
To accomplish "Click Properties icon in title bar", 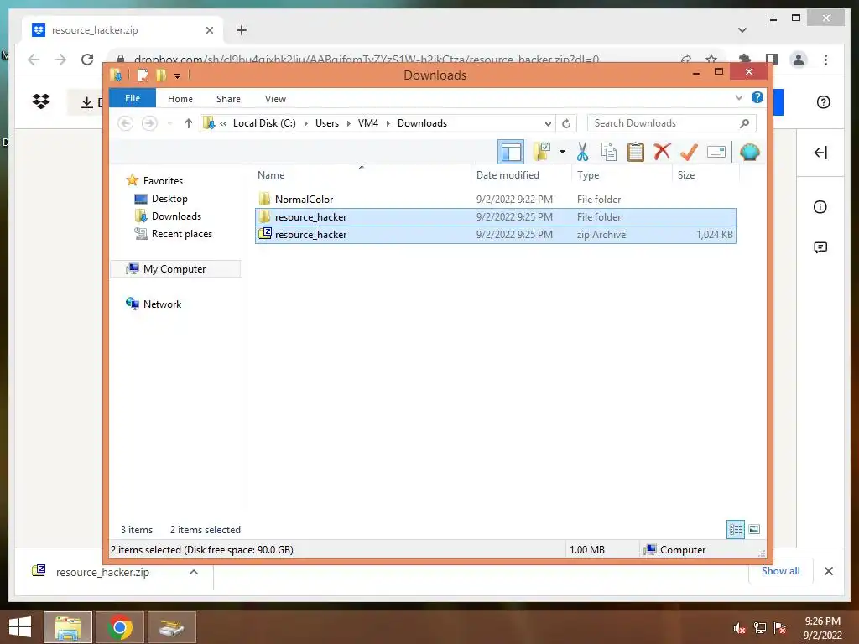I will pyautogui.click(x=143, y=75).
